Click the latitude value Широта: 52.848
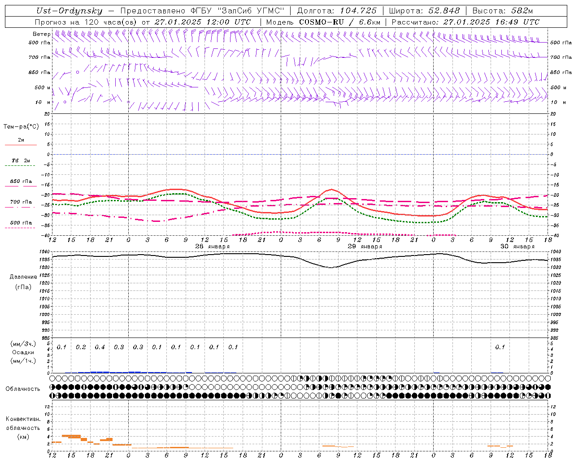The image size is (574, 459). [424, 11]
